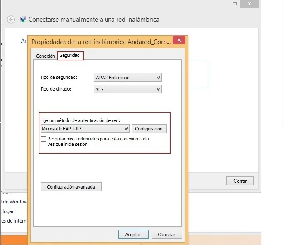Open Configuración avanzada

pos(71,187)
